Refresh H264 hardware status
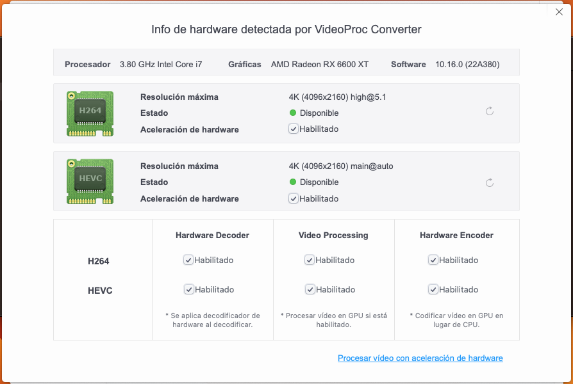This screenshot has width=573, height=384. pos(490,111)
